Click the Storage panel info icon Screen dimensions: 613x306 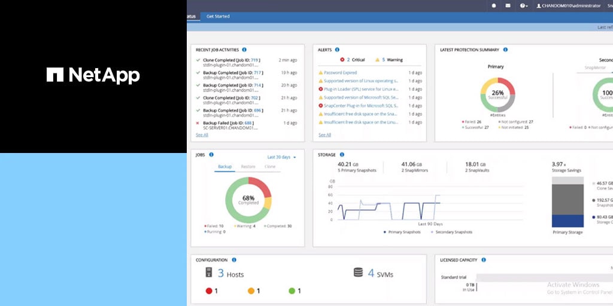(x=342, y=154)
